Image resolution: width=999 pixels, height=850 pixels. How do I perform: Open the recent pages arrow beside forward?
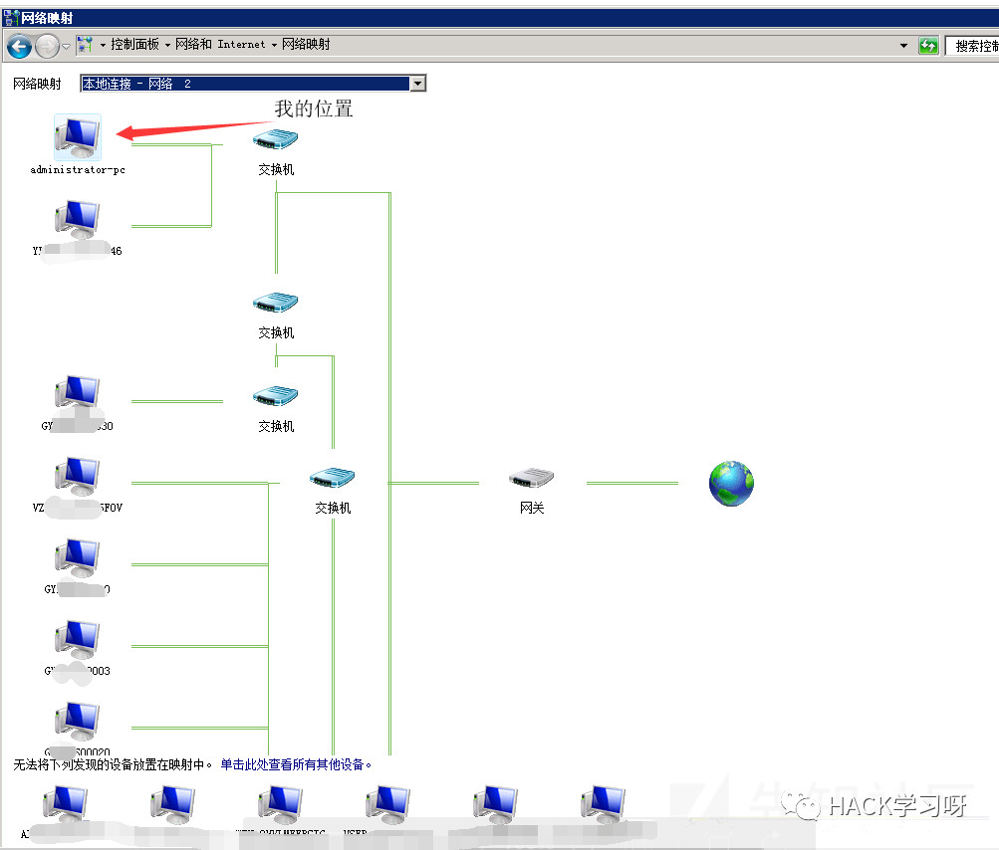tap(67, 46)
